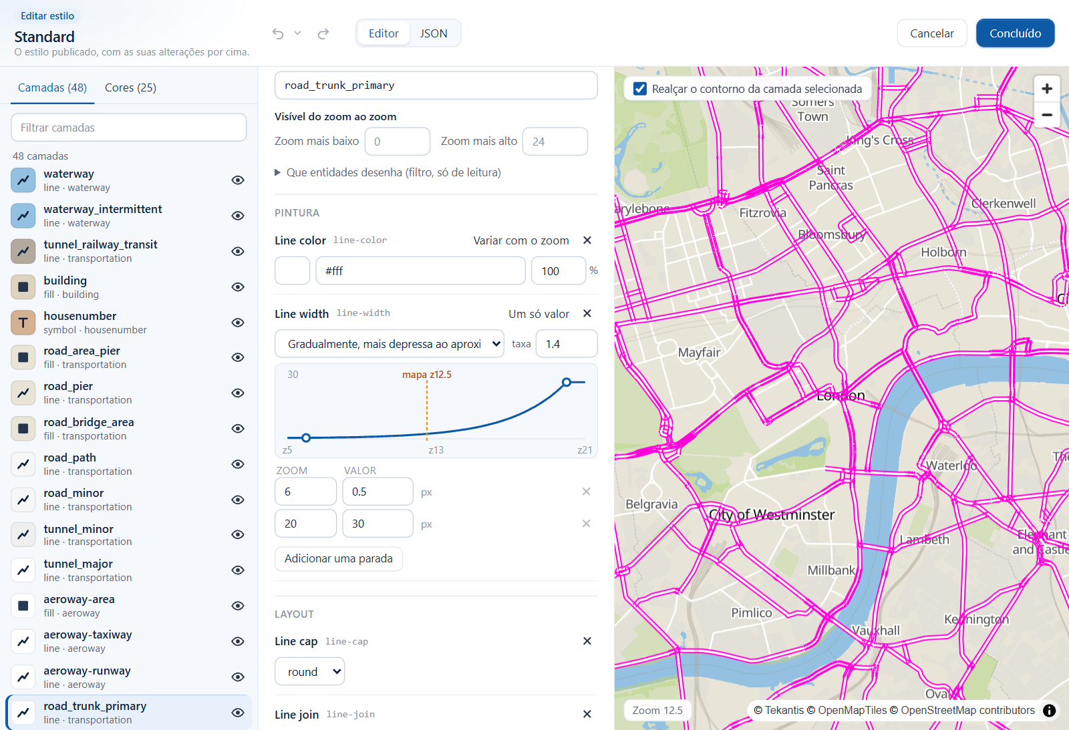Click the redo arrow icon

pos(323,33)
